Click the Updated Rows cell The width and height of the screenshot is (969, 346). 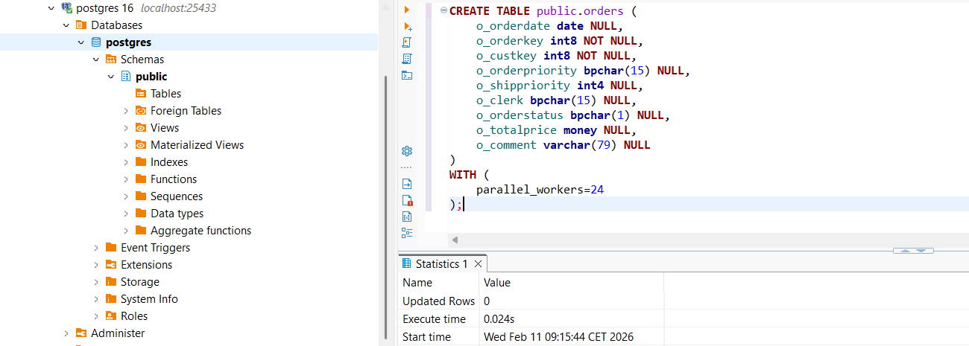tap(438, 301)
